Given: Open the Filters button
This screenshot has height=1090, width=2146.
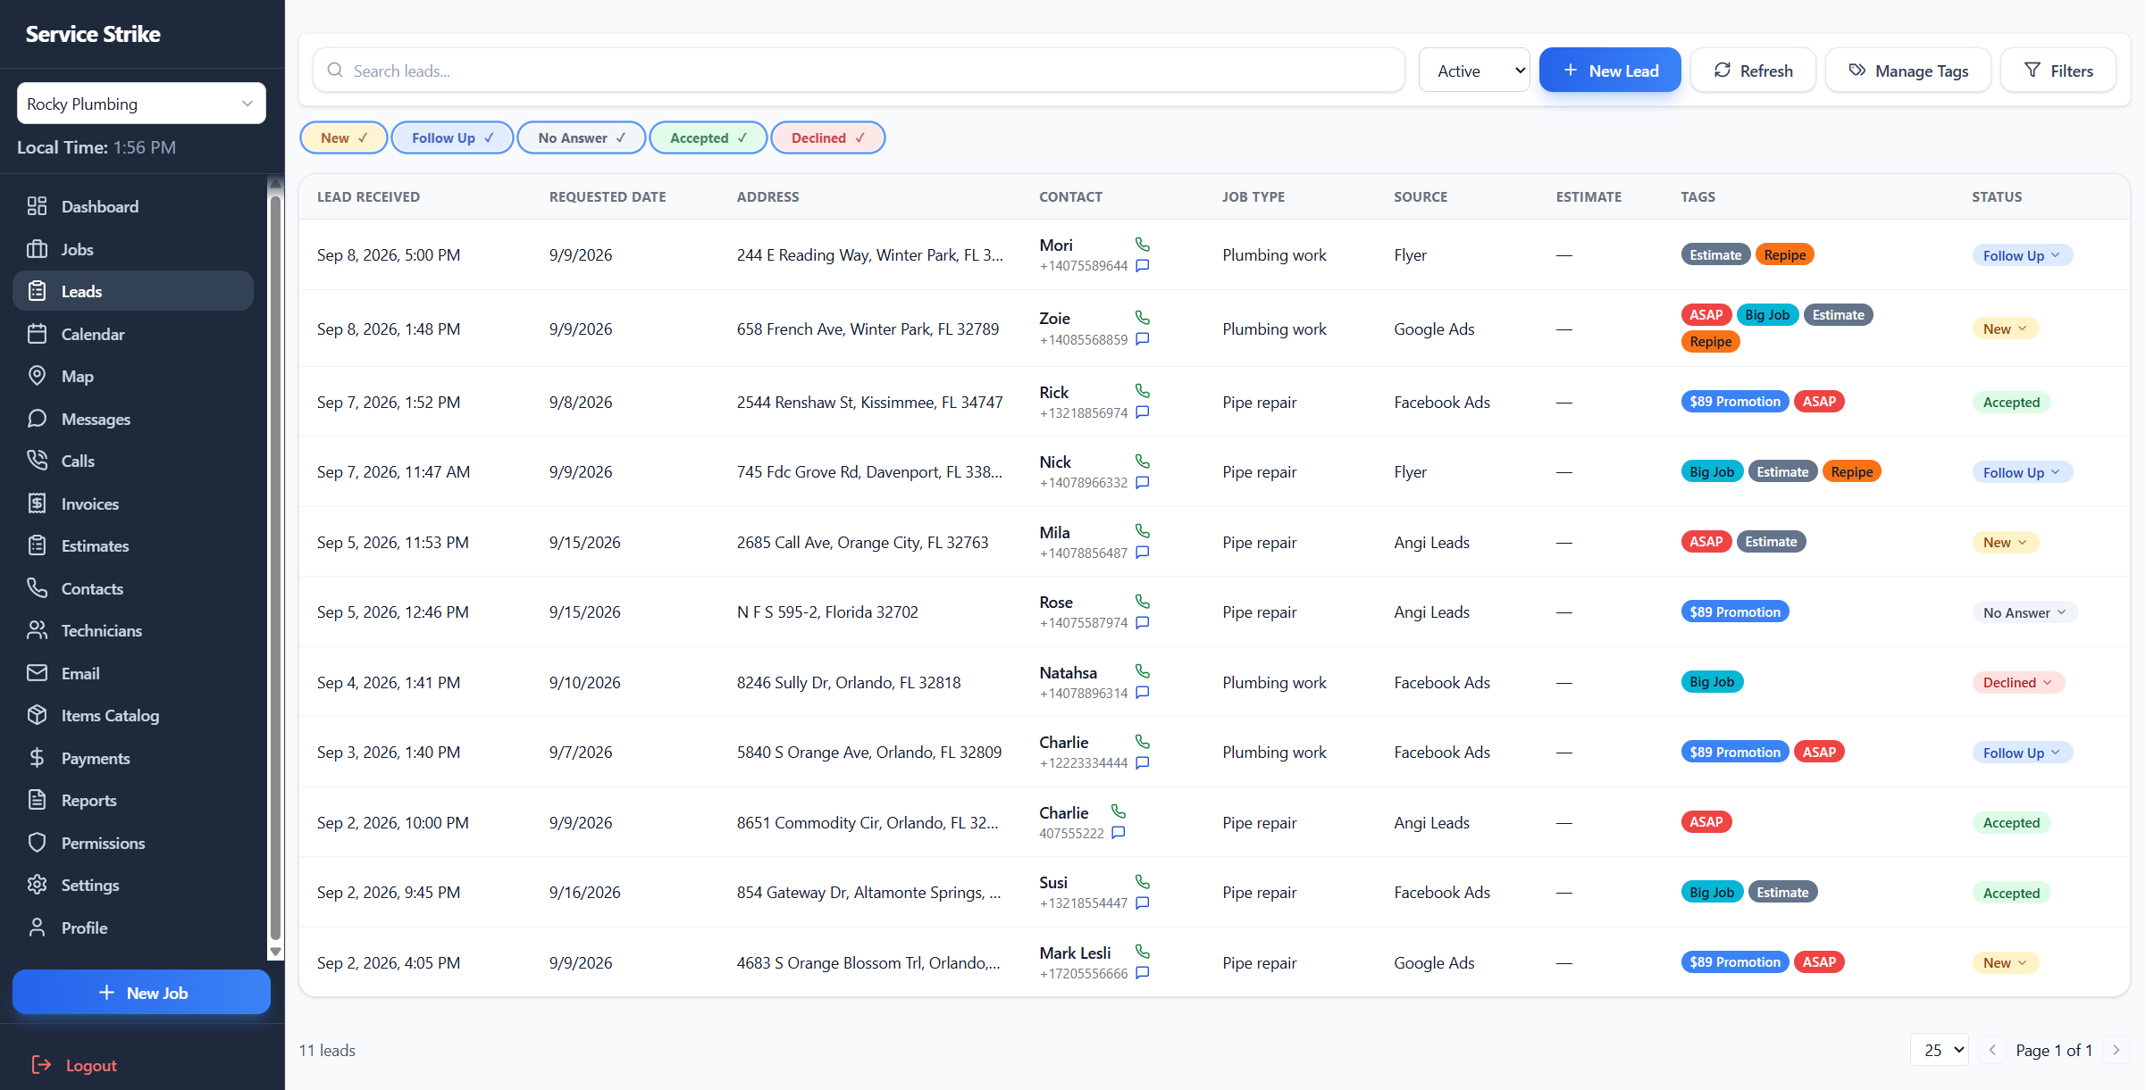Looking at the screenshot, I should pyautogui.click(x=2058, y=71).
